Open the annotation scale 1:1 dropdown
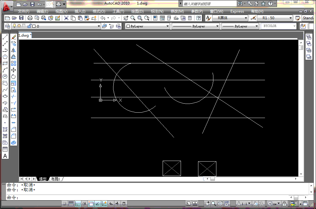Screen dimensions: 316x209 click(x=244, y=203)
